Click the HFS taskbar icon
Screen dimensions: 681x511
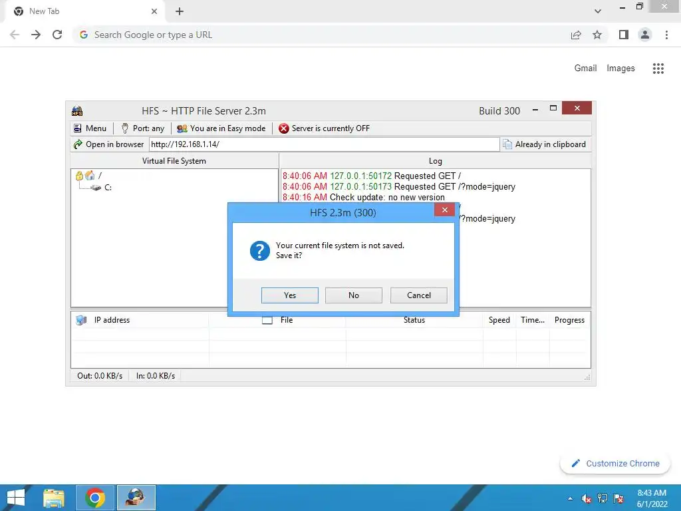point(136,498)
